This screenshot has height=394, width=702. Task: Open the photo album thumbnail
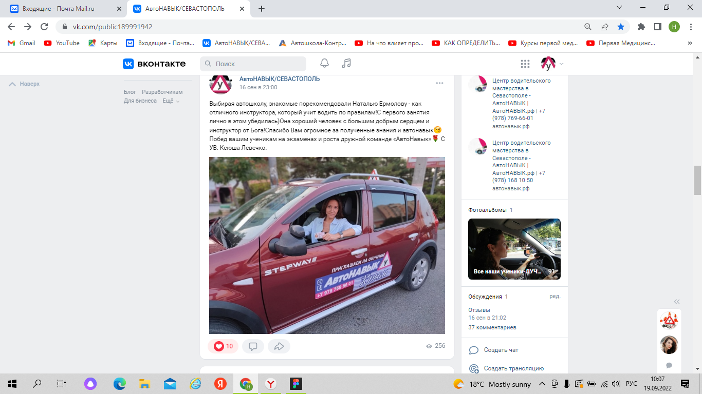514,249
